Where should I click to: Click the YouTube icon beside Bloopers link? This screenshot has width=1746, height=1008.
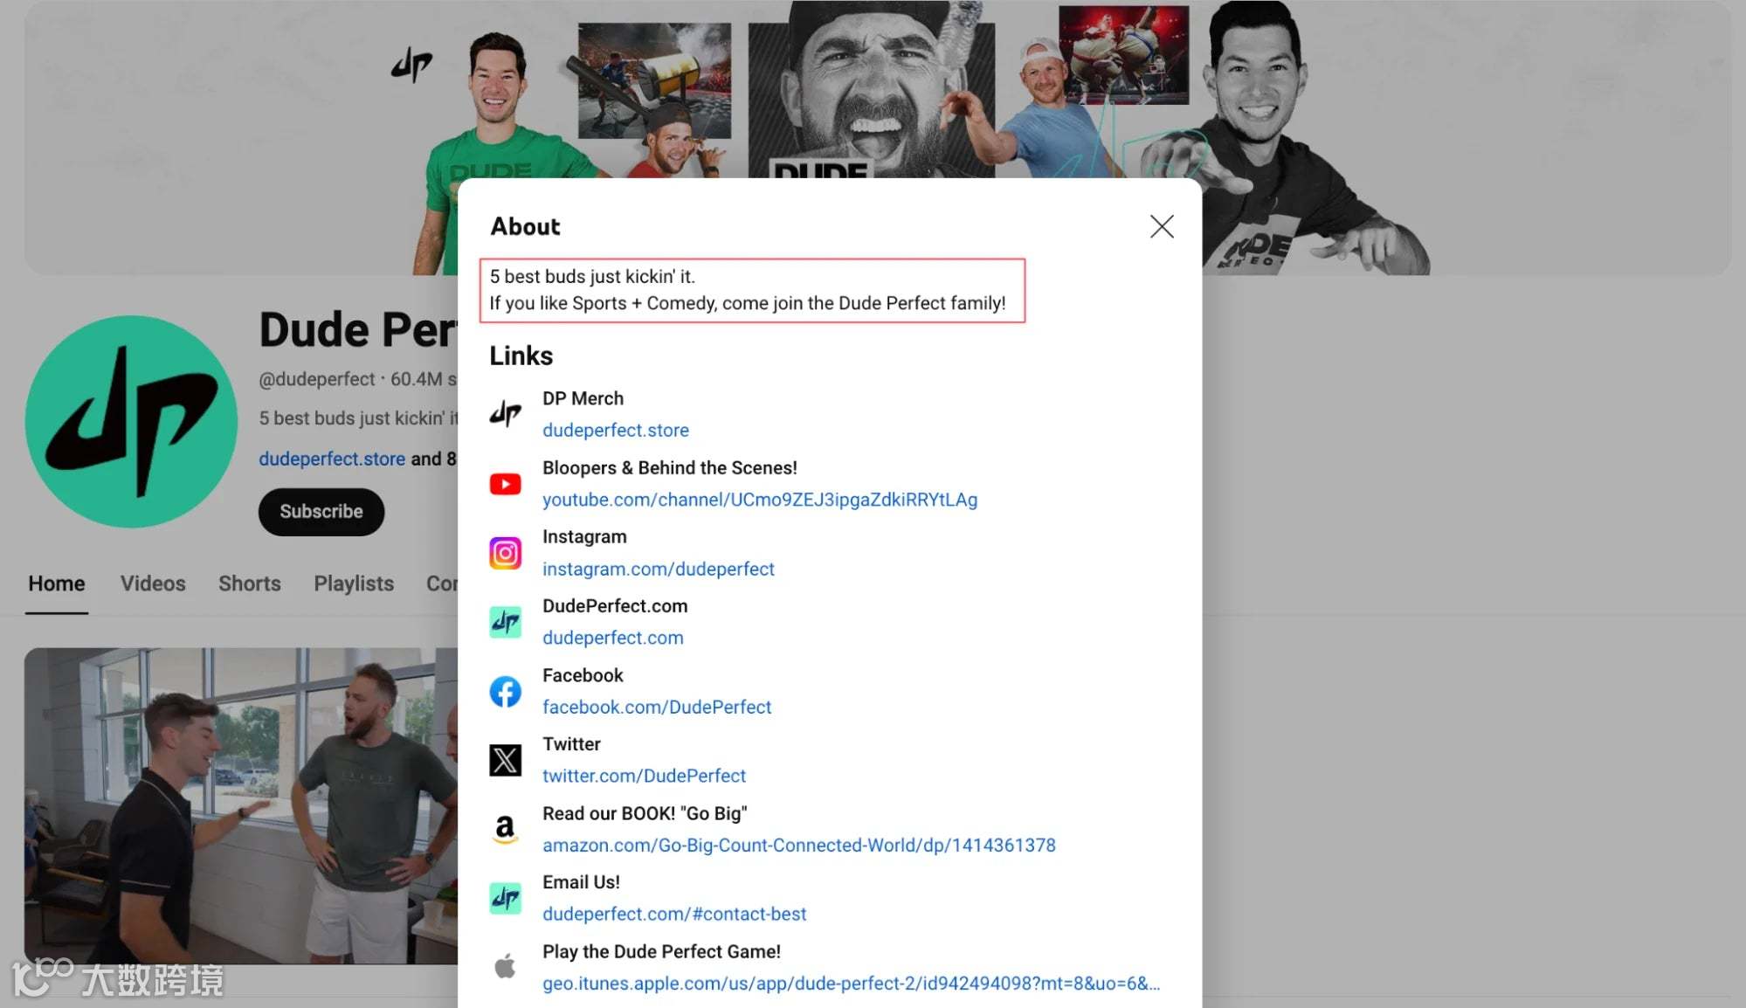[505, 484]
